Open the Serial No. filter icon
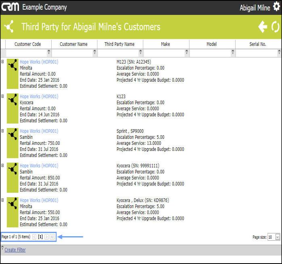Screen dimensions: 282x264 pyautogui.click(x=279, y=52)
